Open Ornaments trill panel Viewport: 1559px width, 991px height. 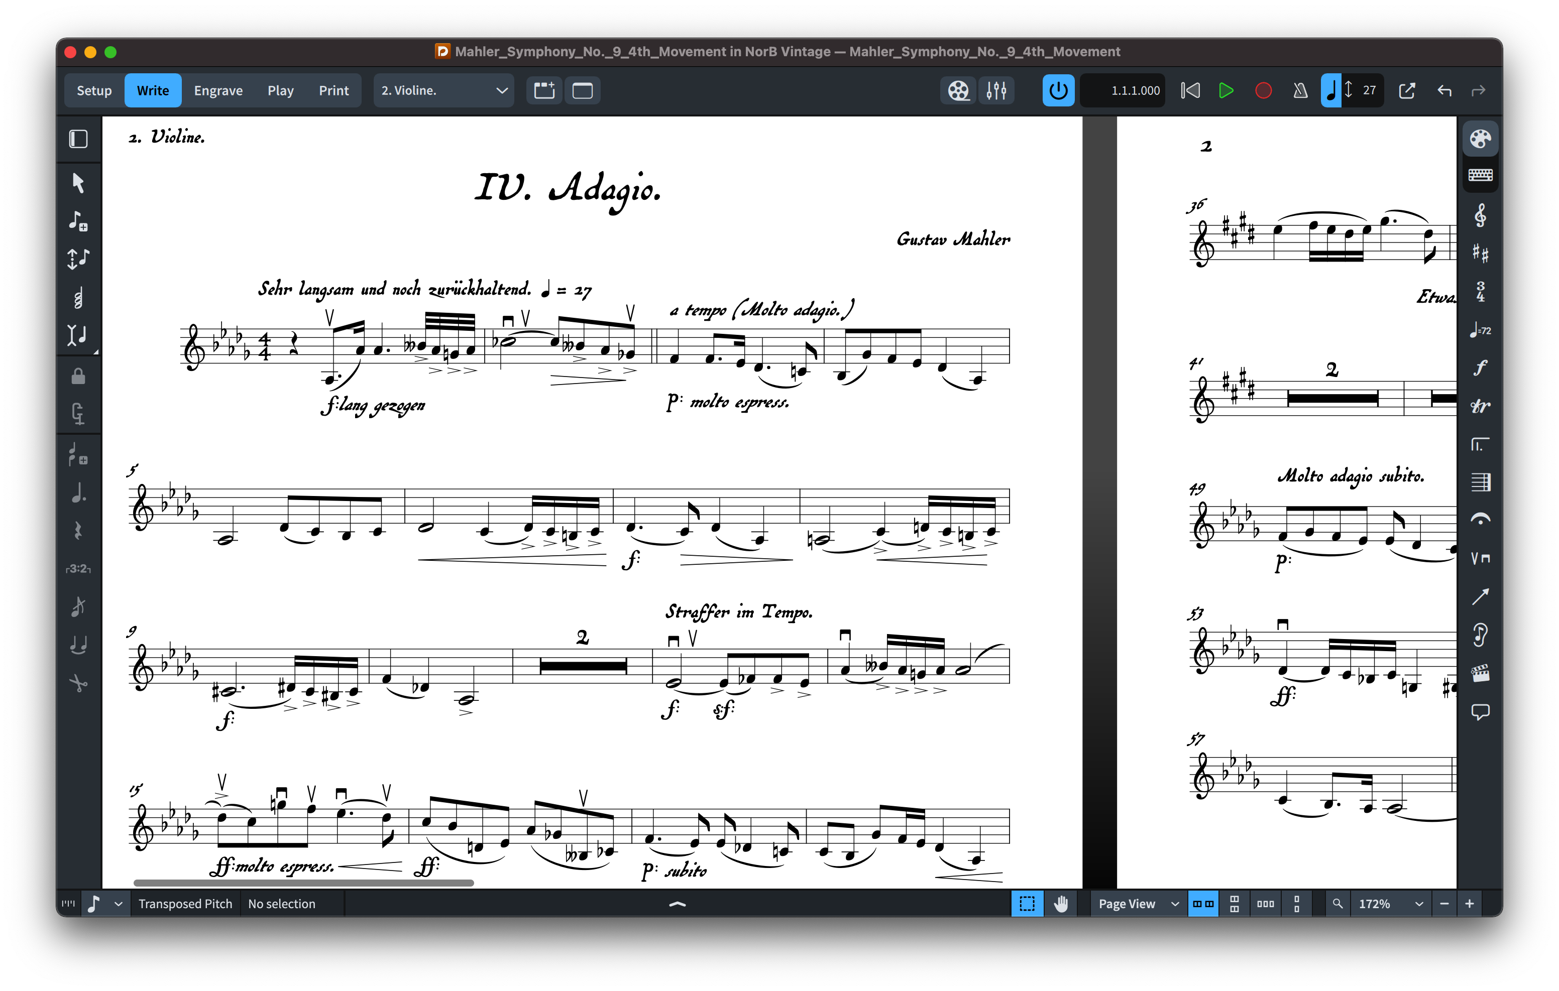(1480, 406)
